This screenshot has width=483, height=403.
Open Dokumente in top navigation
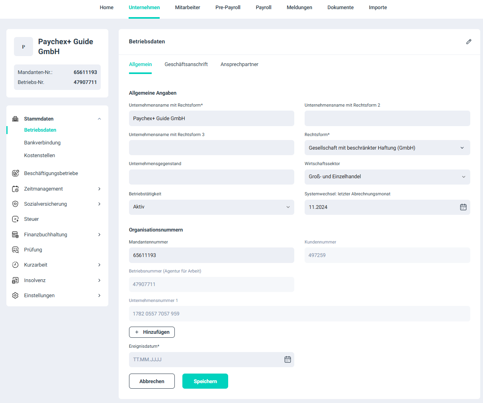[340, 8]
